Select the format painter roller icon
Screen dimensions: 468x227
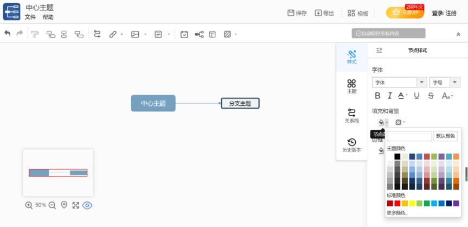[x=35, y=34]
